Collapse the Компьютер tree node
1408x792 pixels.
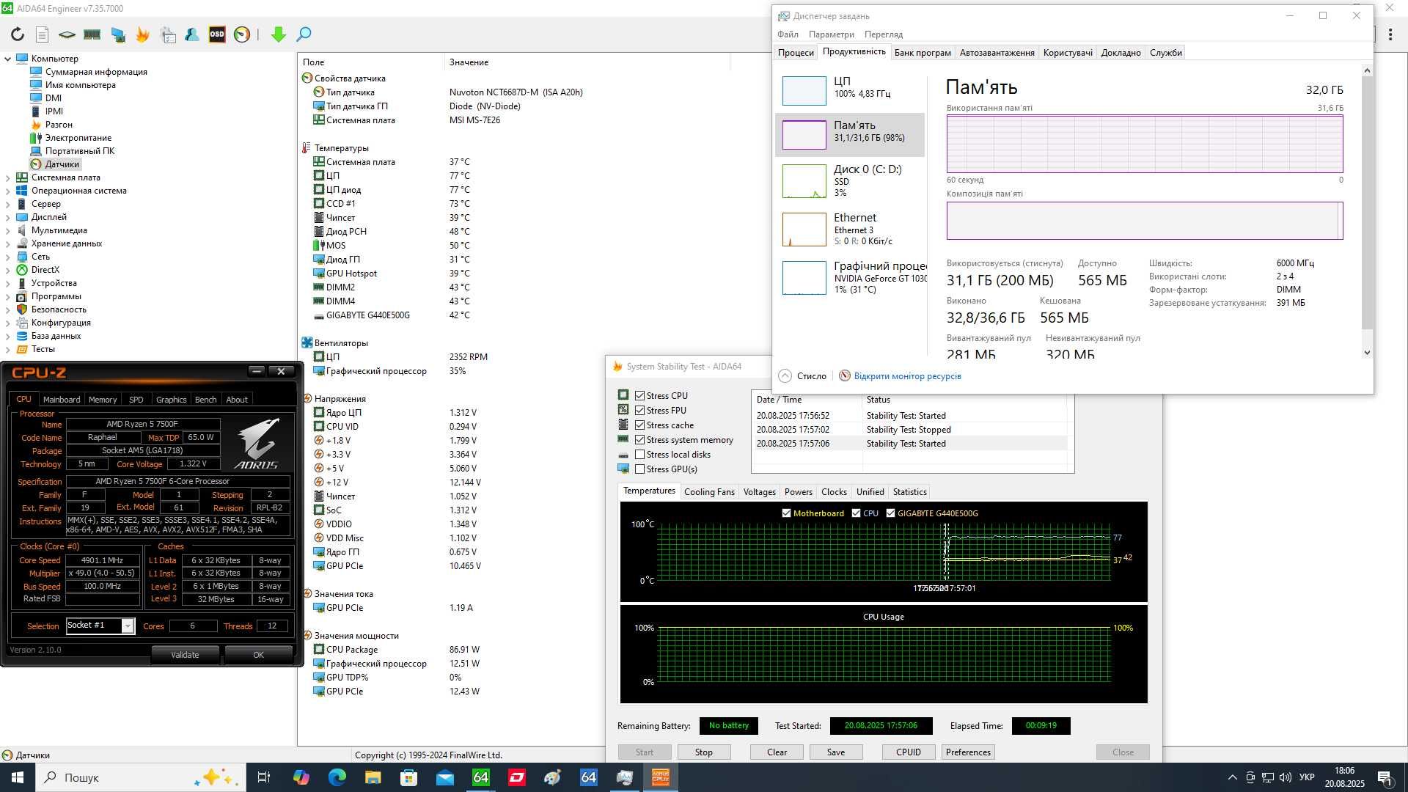8,59
